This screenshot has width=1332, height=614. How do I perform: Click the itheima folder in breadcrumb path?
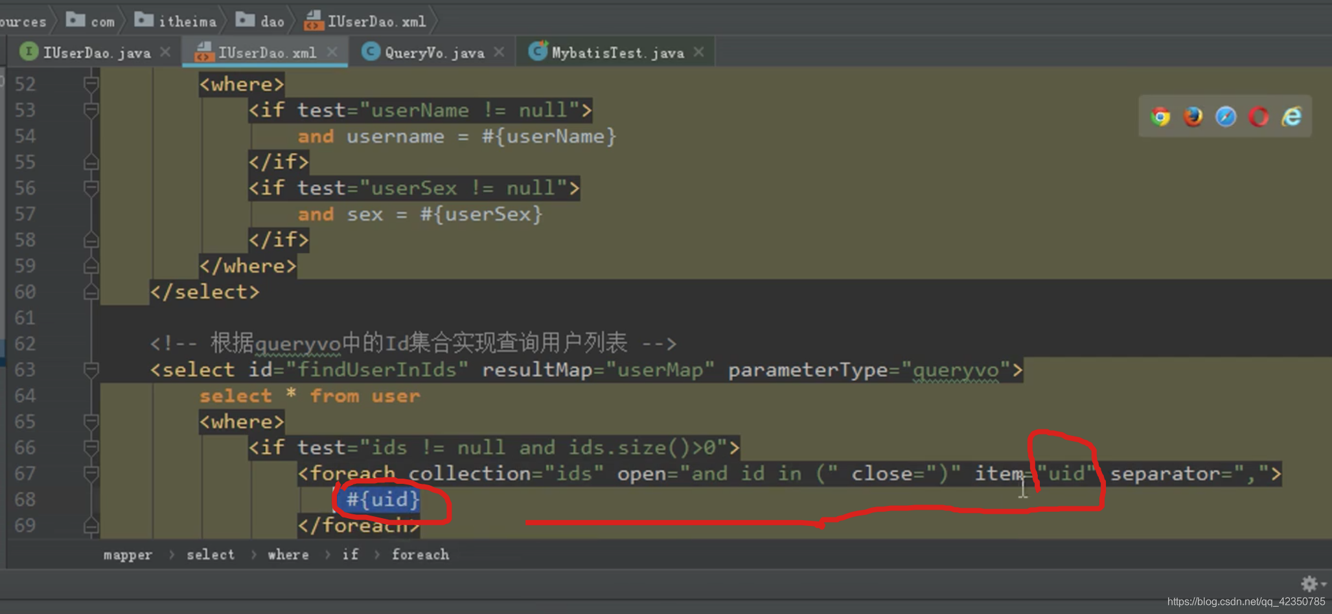point(176,21)
